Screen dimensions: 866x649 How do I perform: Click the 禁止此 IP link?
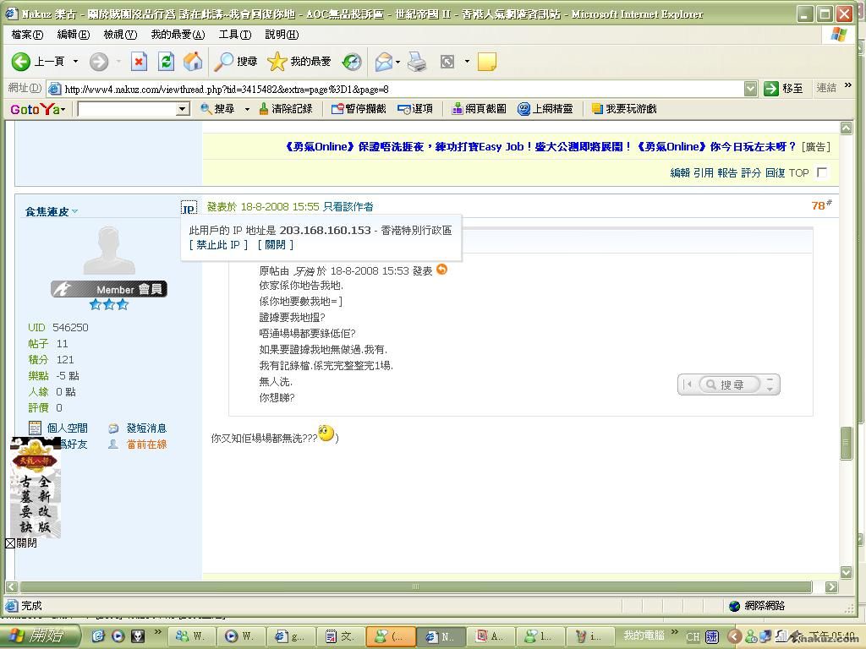[x=218, y=244]
